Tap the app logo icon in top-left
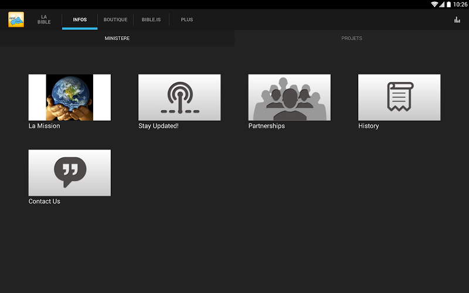 [16, 19]
